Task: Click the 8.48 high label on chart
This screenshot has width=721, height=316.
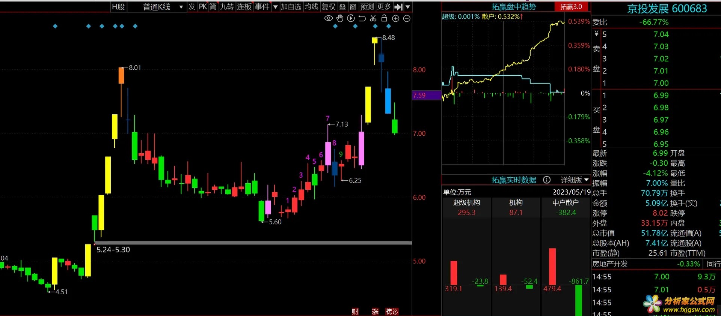Action: tap(389, 38)
